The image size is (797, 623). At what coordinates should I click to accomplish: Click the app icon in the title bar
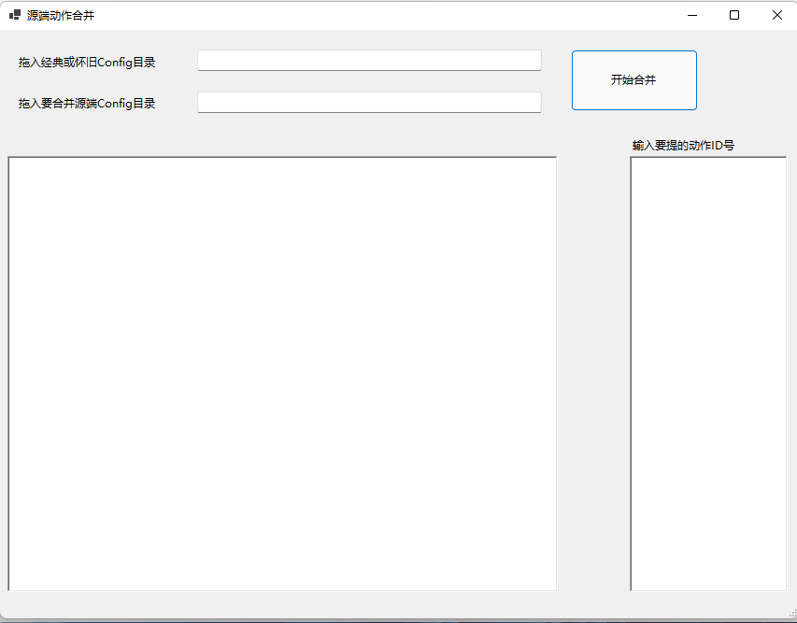15,15
